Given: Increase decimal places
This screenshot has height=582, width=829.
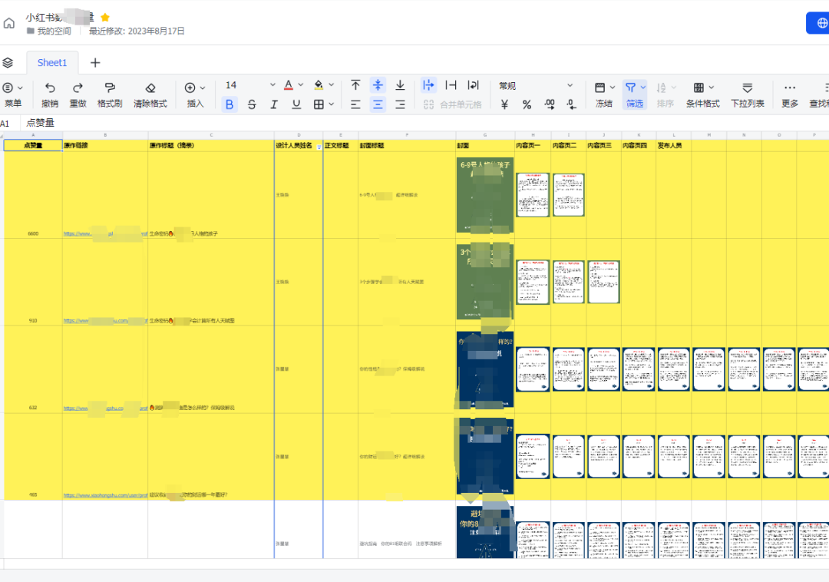Looking at the screenshot, I should [x=550, y=104].
